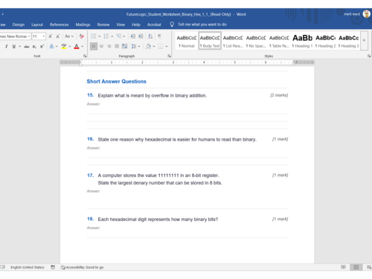Click the user account avatar

click(367, 14)
